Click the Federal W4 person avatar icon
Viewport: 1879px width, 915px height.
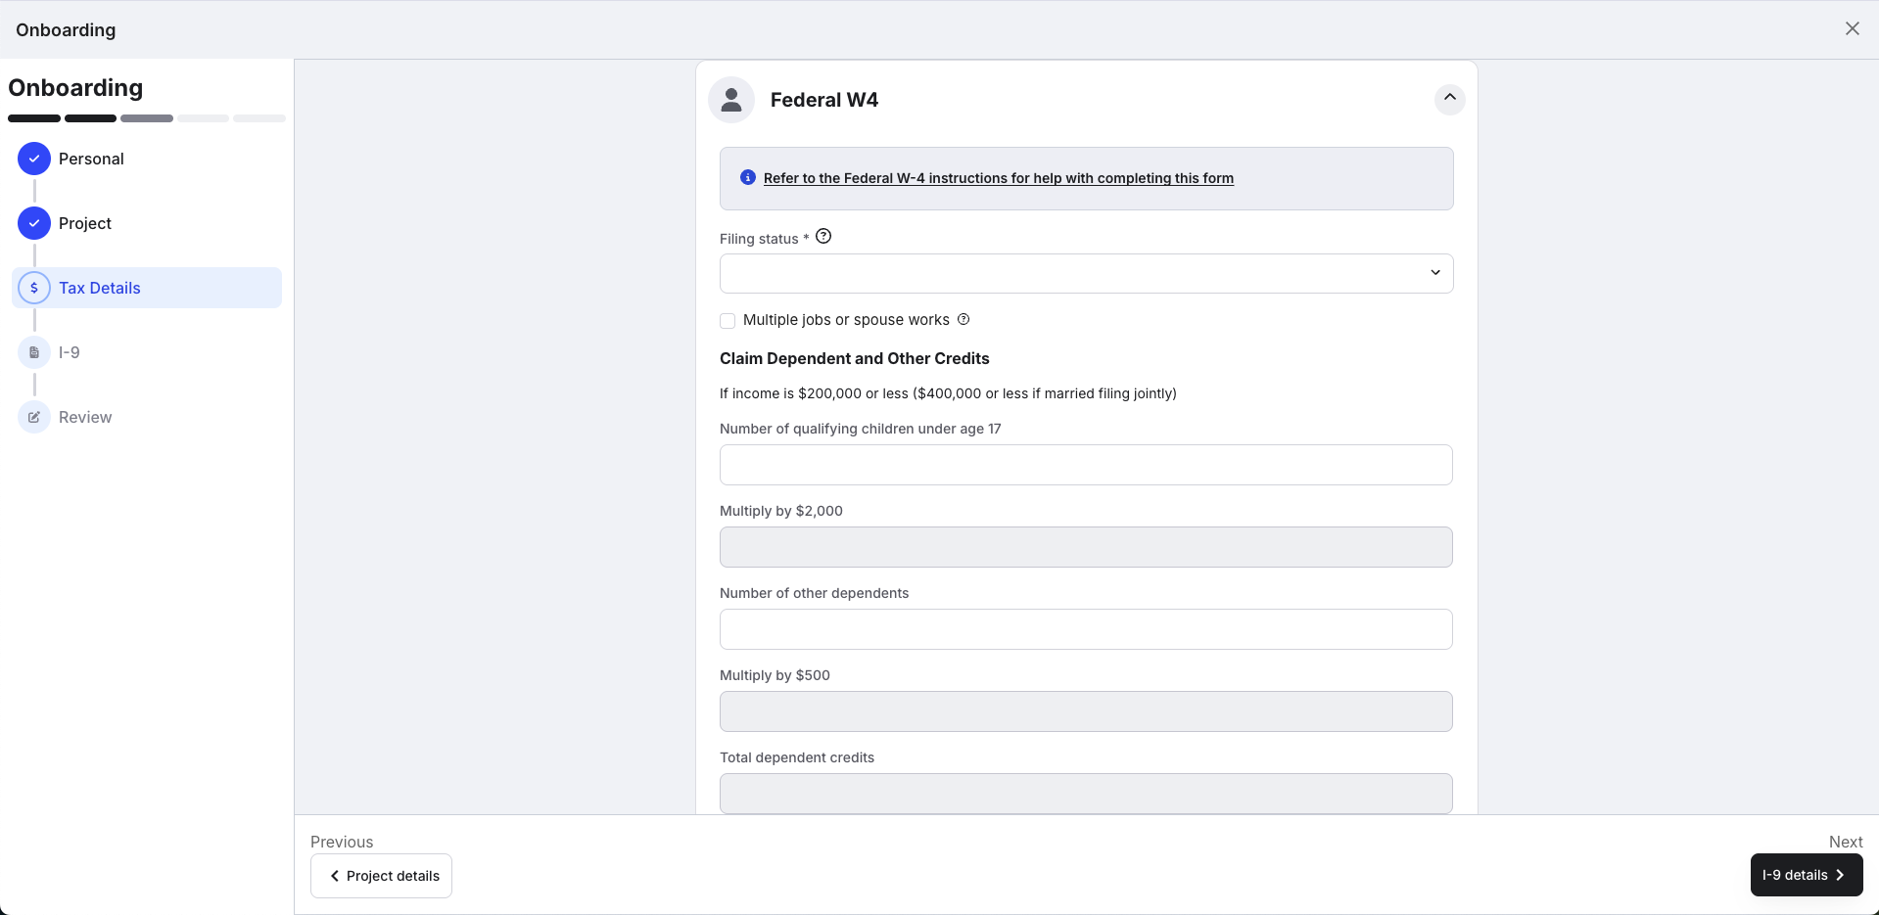(x=731, y=100)
